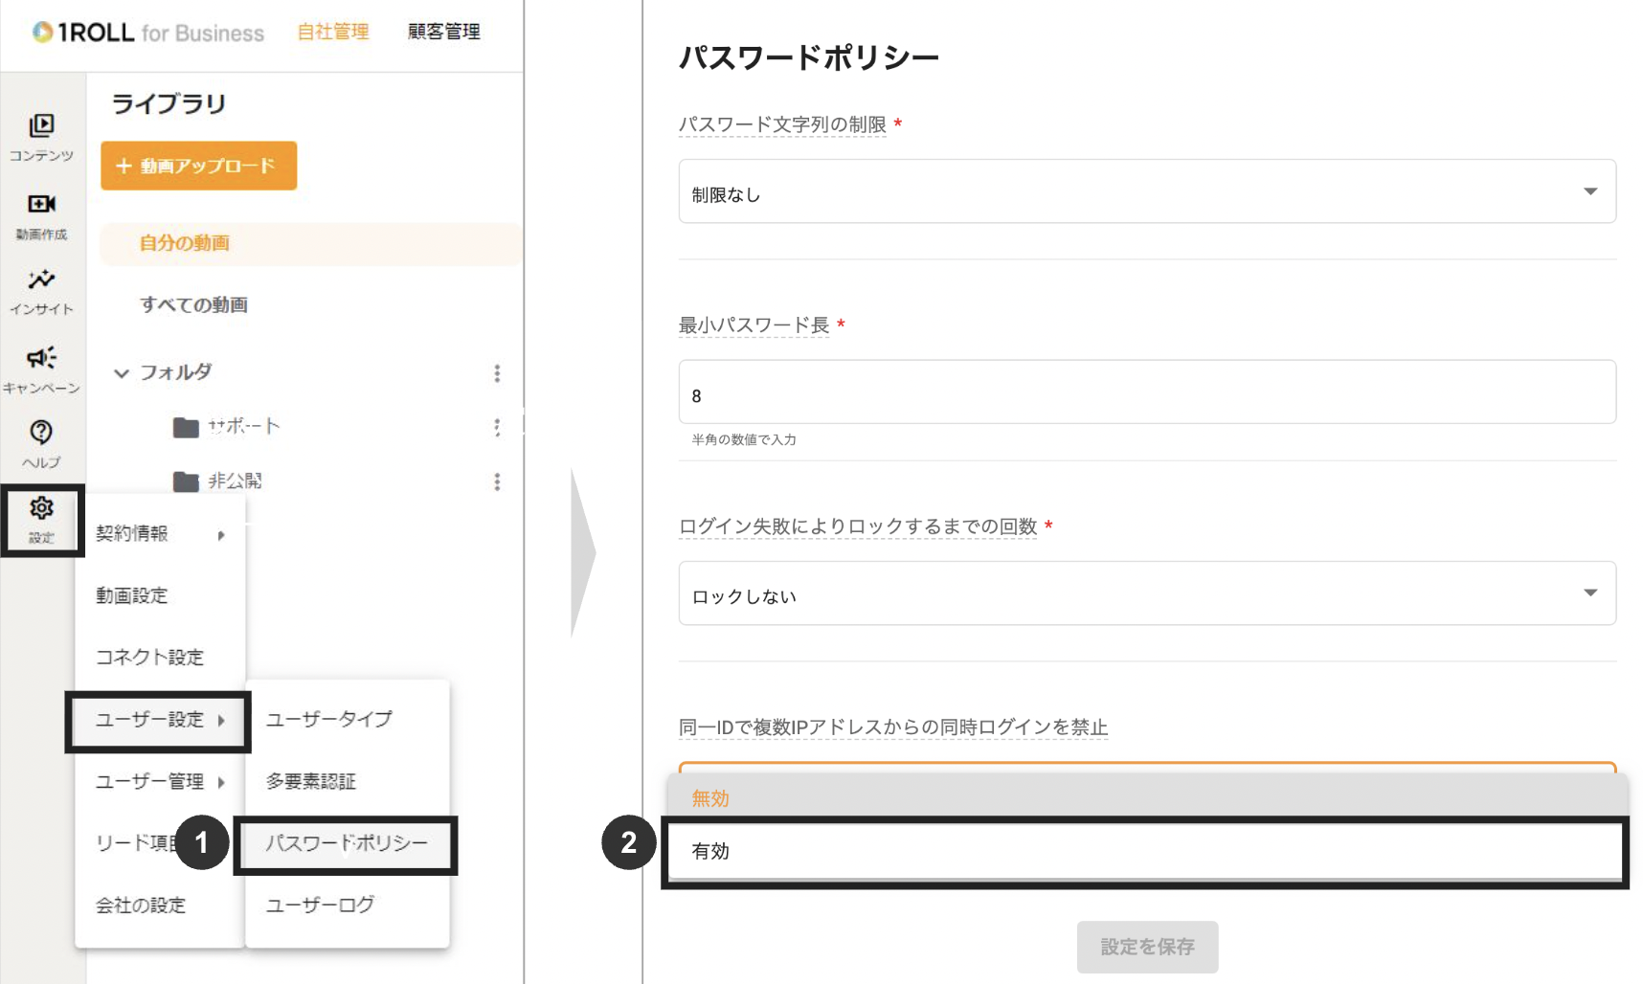Open the three-dot menu for 非公開 folder
Viewport: 1643px width, 984px height.
(x=497, y=481)
